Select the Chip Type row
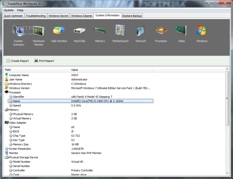This screenshot has width=233, height=179. 81,136
